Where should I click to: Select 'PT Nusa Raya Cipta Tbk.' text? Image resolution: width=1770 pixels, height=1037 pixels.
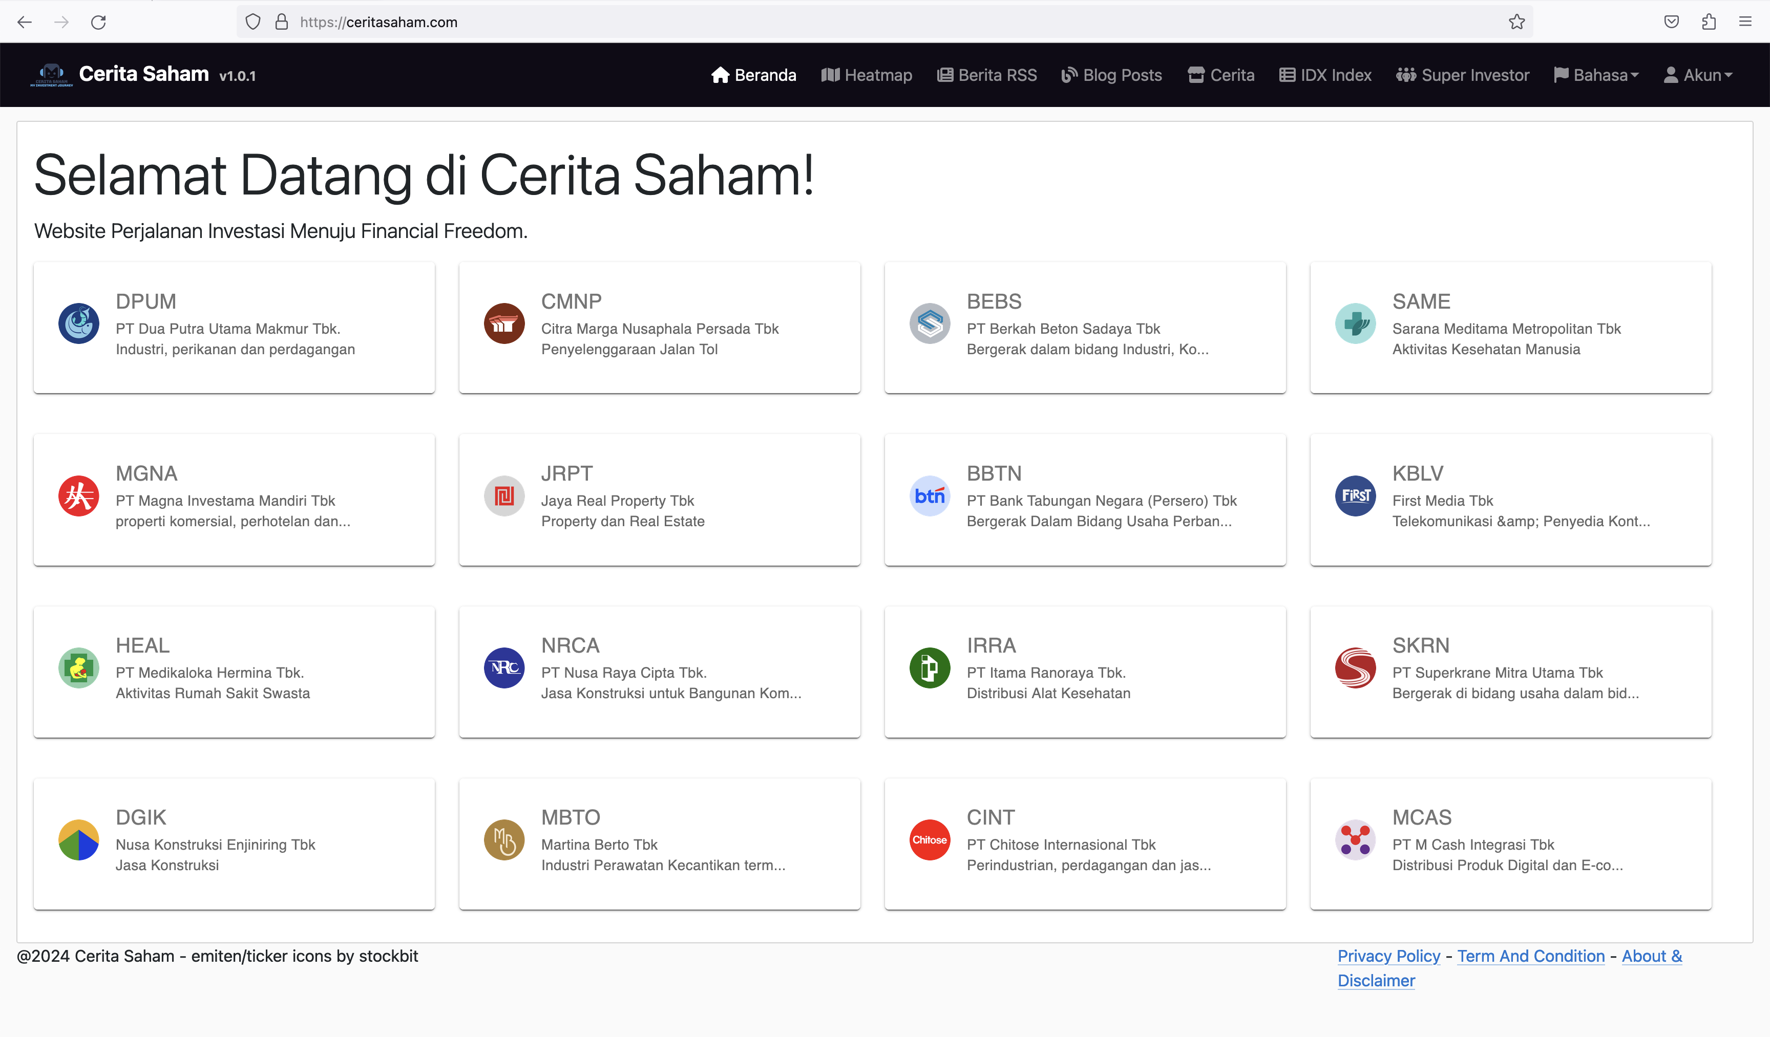point(624,673)
